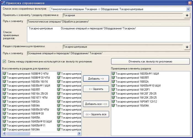Click icon of bound item Токарно-центровой 16Б05П
The width and height of the screenshot is (193, 138).
click(x=113, y=78)
